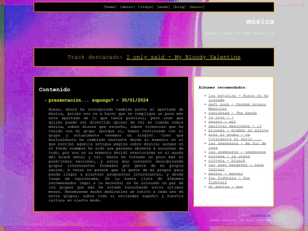Click the post title presentación... supongo?
Image resolution: width=308 pixels, height=231 pixels.
[x=98, y=100]
